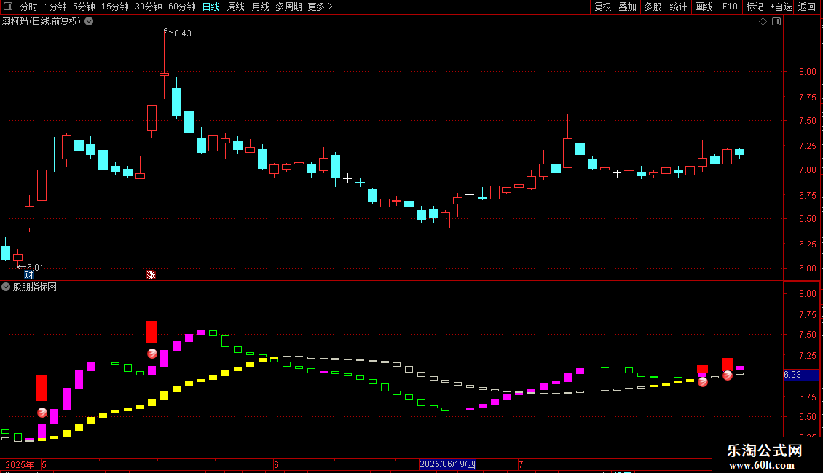
Task: Click the first signal ball in May
Action: click(x=42, y=413)
